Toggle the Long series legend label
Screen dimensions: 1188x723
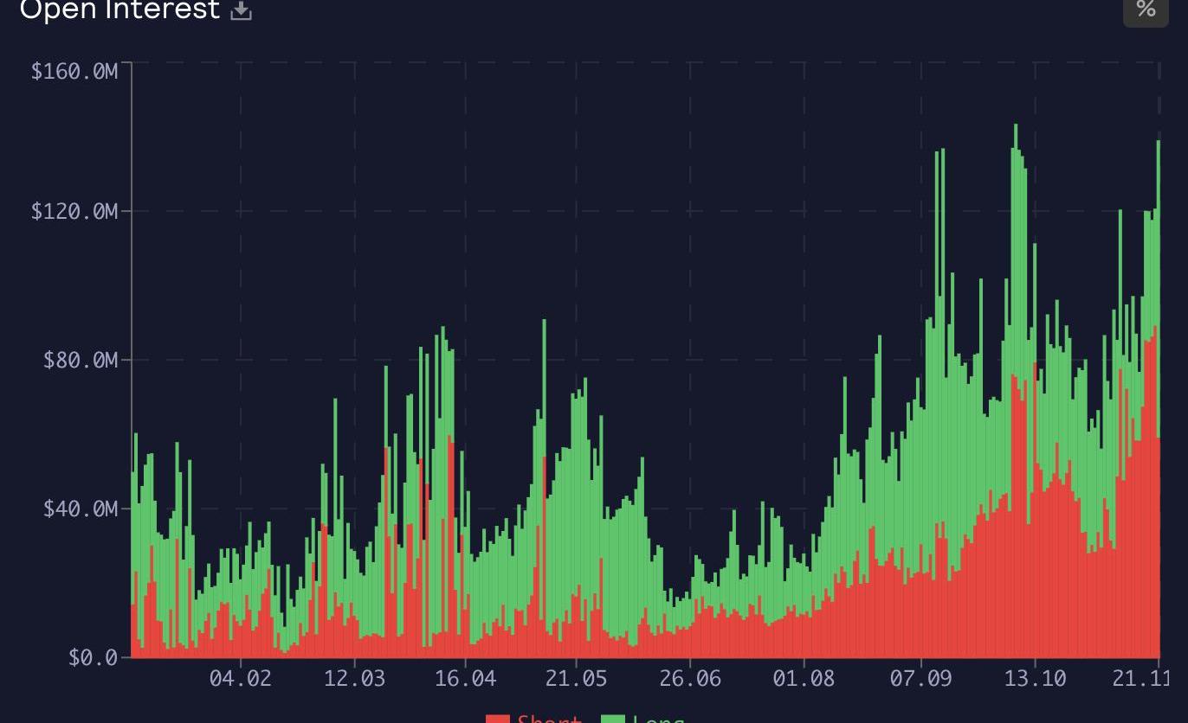pyautogui.click(x=659, y=720)
